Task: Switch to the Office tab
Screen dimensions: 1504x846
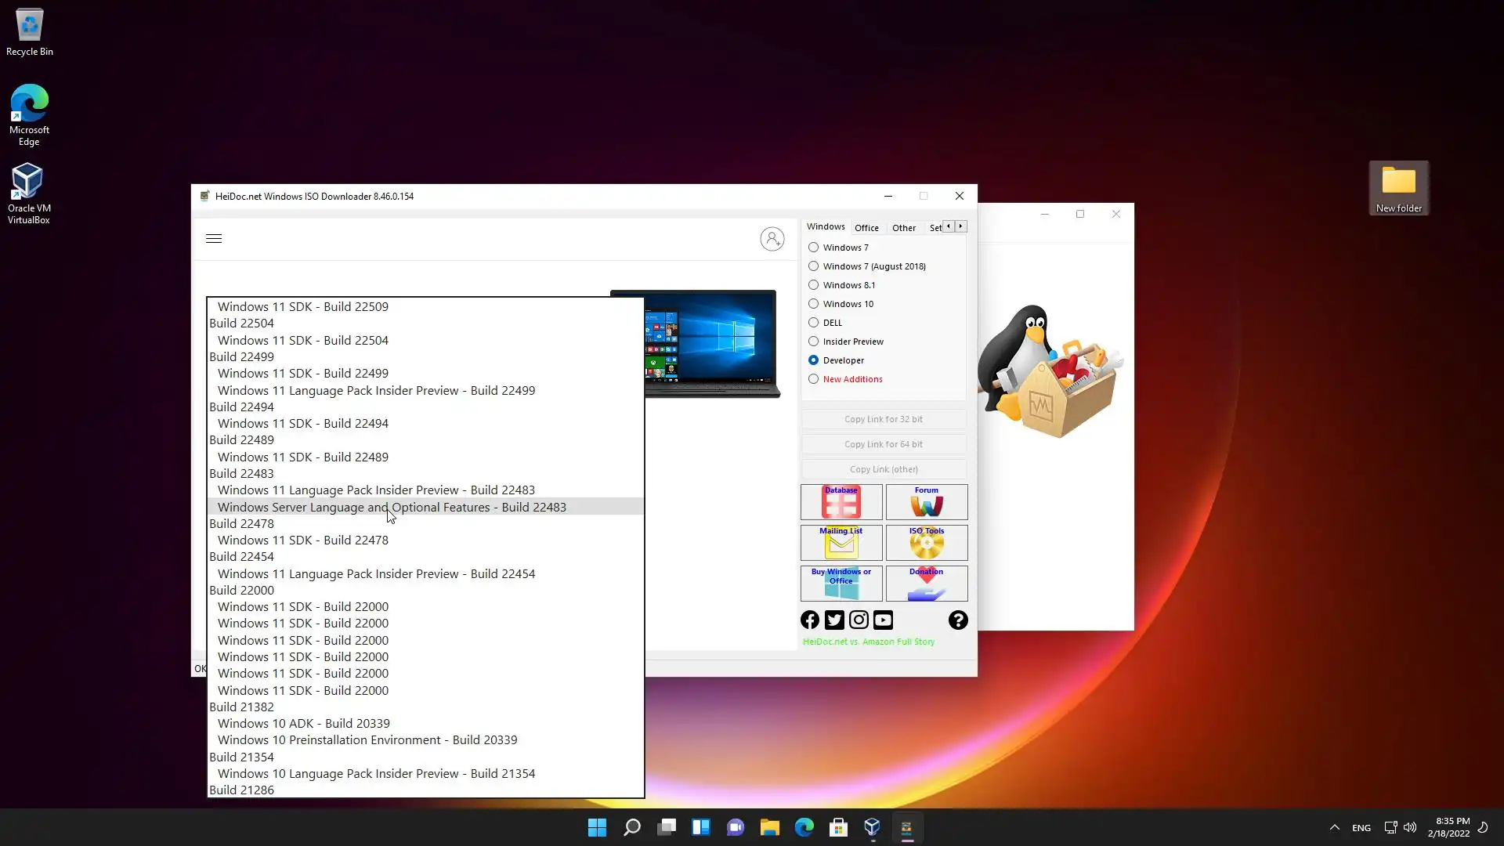Action: click(866, 228)
